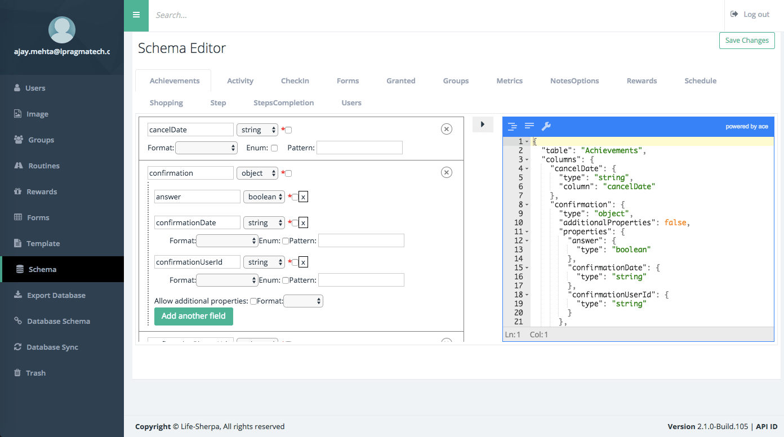Collapse the code fold at line 3
Screen dimensions: 784x437
tap(527, 160)
